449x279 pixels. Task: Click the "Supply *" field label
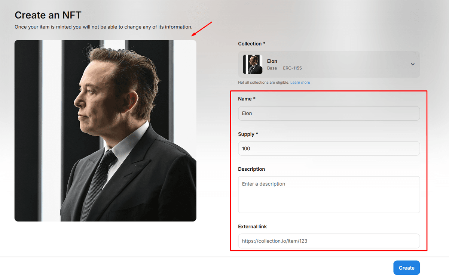point(248,134)
